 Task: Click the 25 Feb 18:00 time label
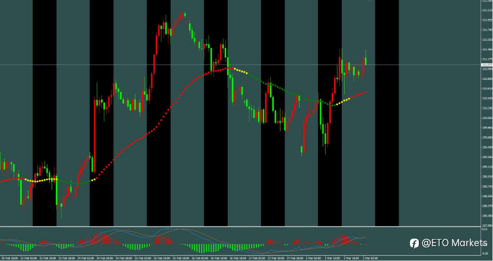(x=181, y=258)
